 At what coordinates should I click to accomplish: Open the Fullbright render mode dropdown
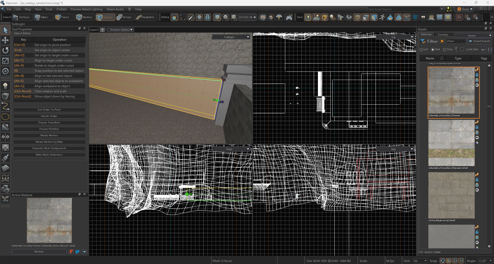(231, 37)
